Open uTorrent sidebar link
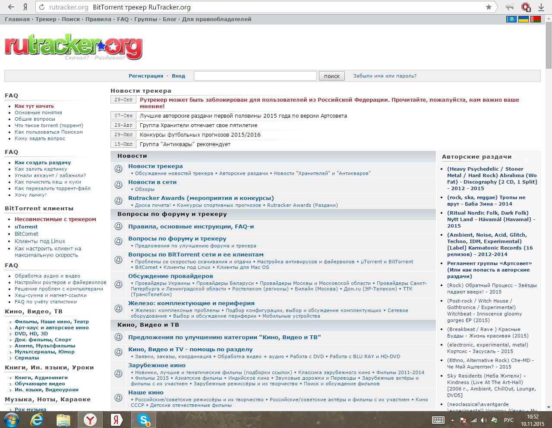The image size is (552, 428). point(26,226)
